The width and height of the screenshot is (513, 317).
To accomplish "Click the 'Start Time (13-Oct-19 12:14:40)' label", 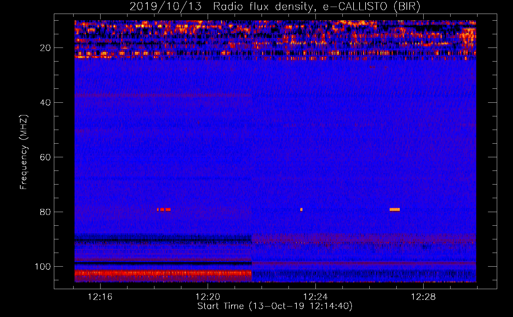I will click(275, 306).
